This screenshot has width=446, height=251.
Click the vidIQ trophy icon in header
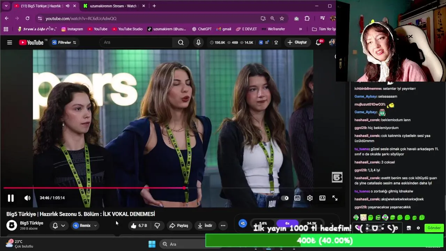[x=276, y=43]
